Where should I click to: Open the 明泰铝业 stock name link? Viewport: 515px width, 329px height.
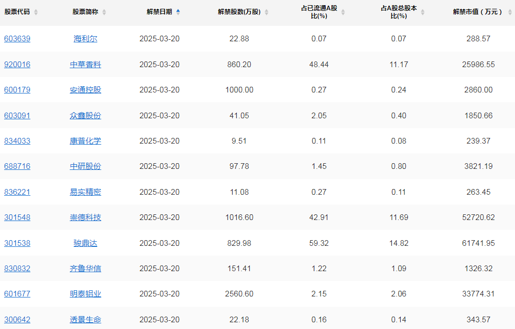click(85, 294)
